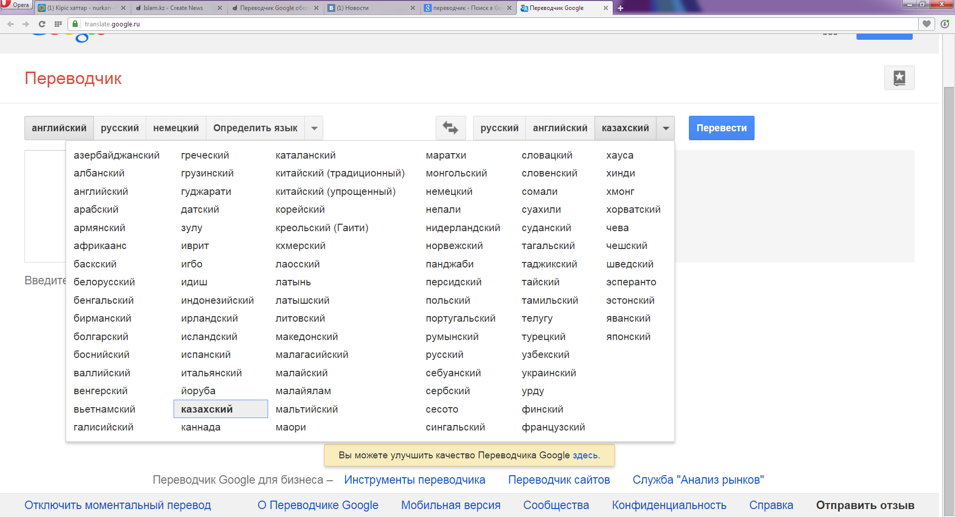955x517 pixels.
Task: Toggle source language to немецкий
Action: pos(176,128)
